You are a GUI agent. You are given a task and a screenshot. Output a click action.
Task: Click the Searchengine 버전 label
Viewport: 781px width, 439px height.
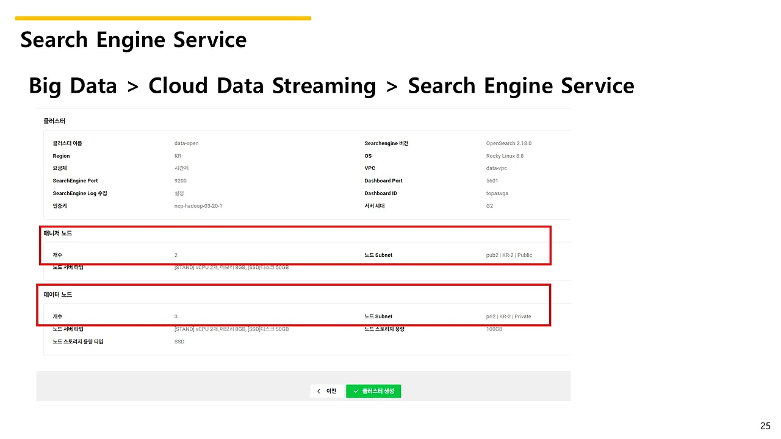pos(386,143)
